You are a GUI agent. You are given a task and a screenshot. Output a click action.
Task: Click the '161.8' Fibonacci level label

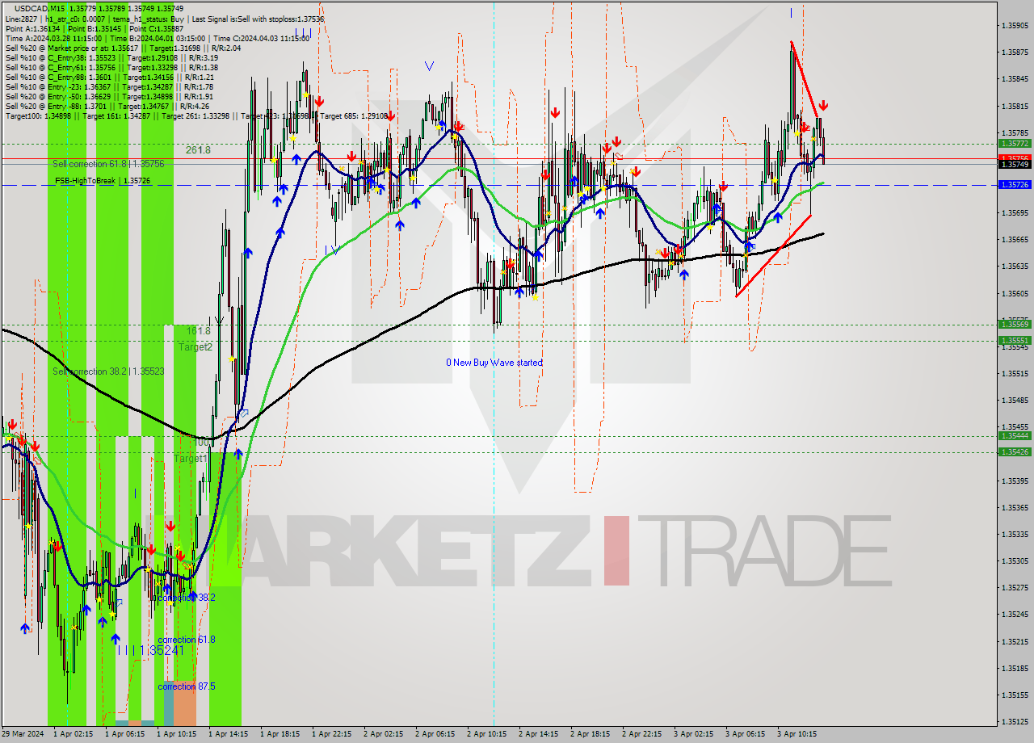pyautogui.click(x=198, y=331)
